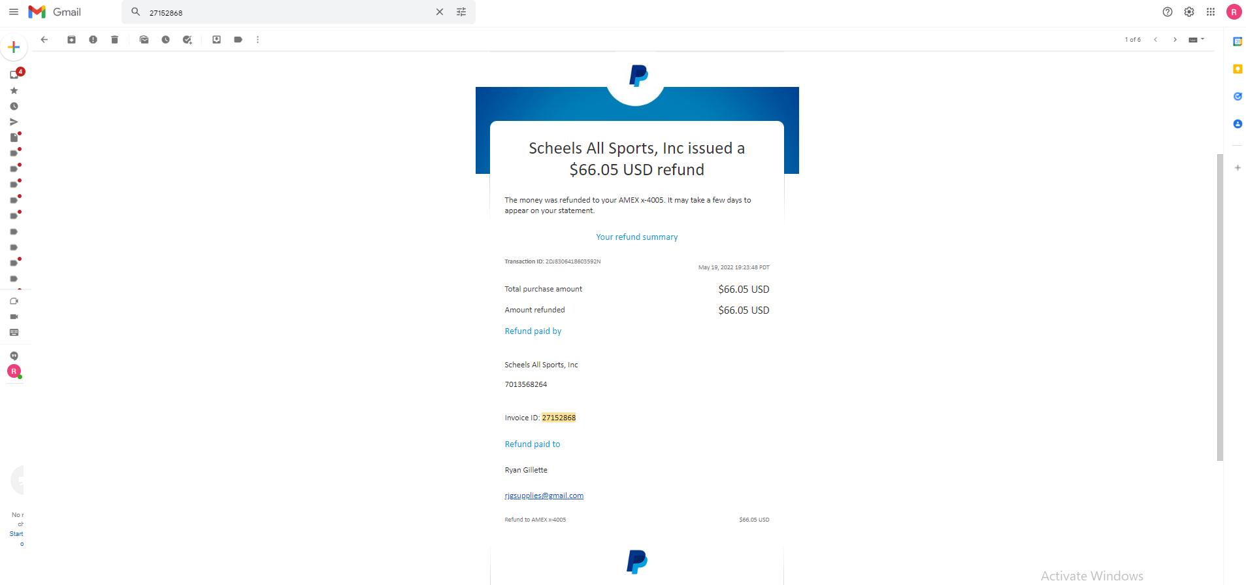1246x585 pixels.
Task: Mark the email as unread
Action: [x=144, y=40]
